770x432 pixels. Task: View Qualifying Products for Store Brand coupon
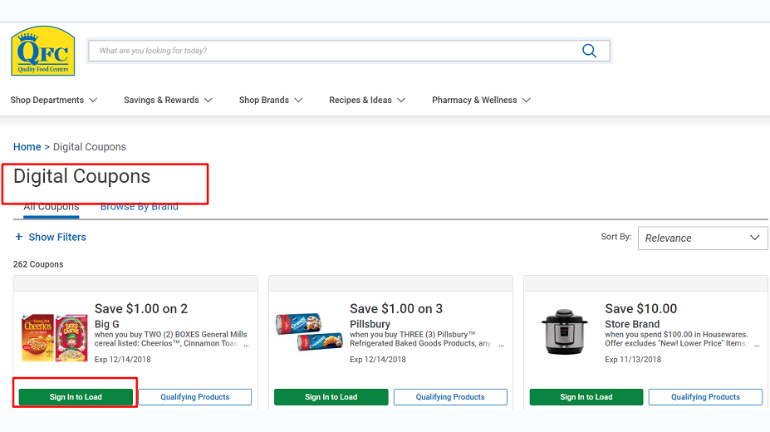tap(706, 396)
